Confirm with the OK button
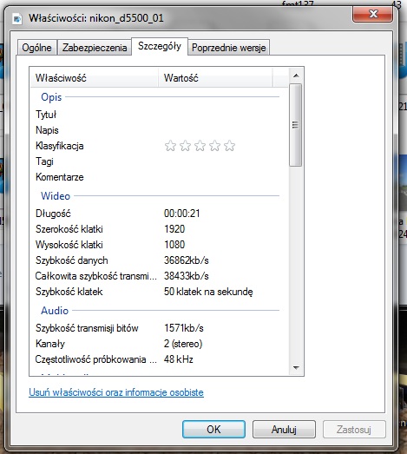The height and width of the screenshot is (454, 407). pyautogui.click(x=213, y=430)
